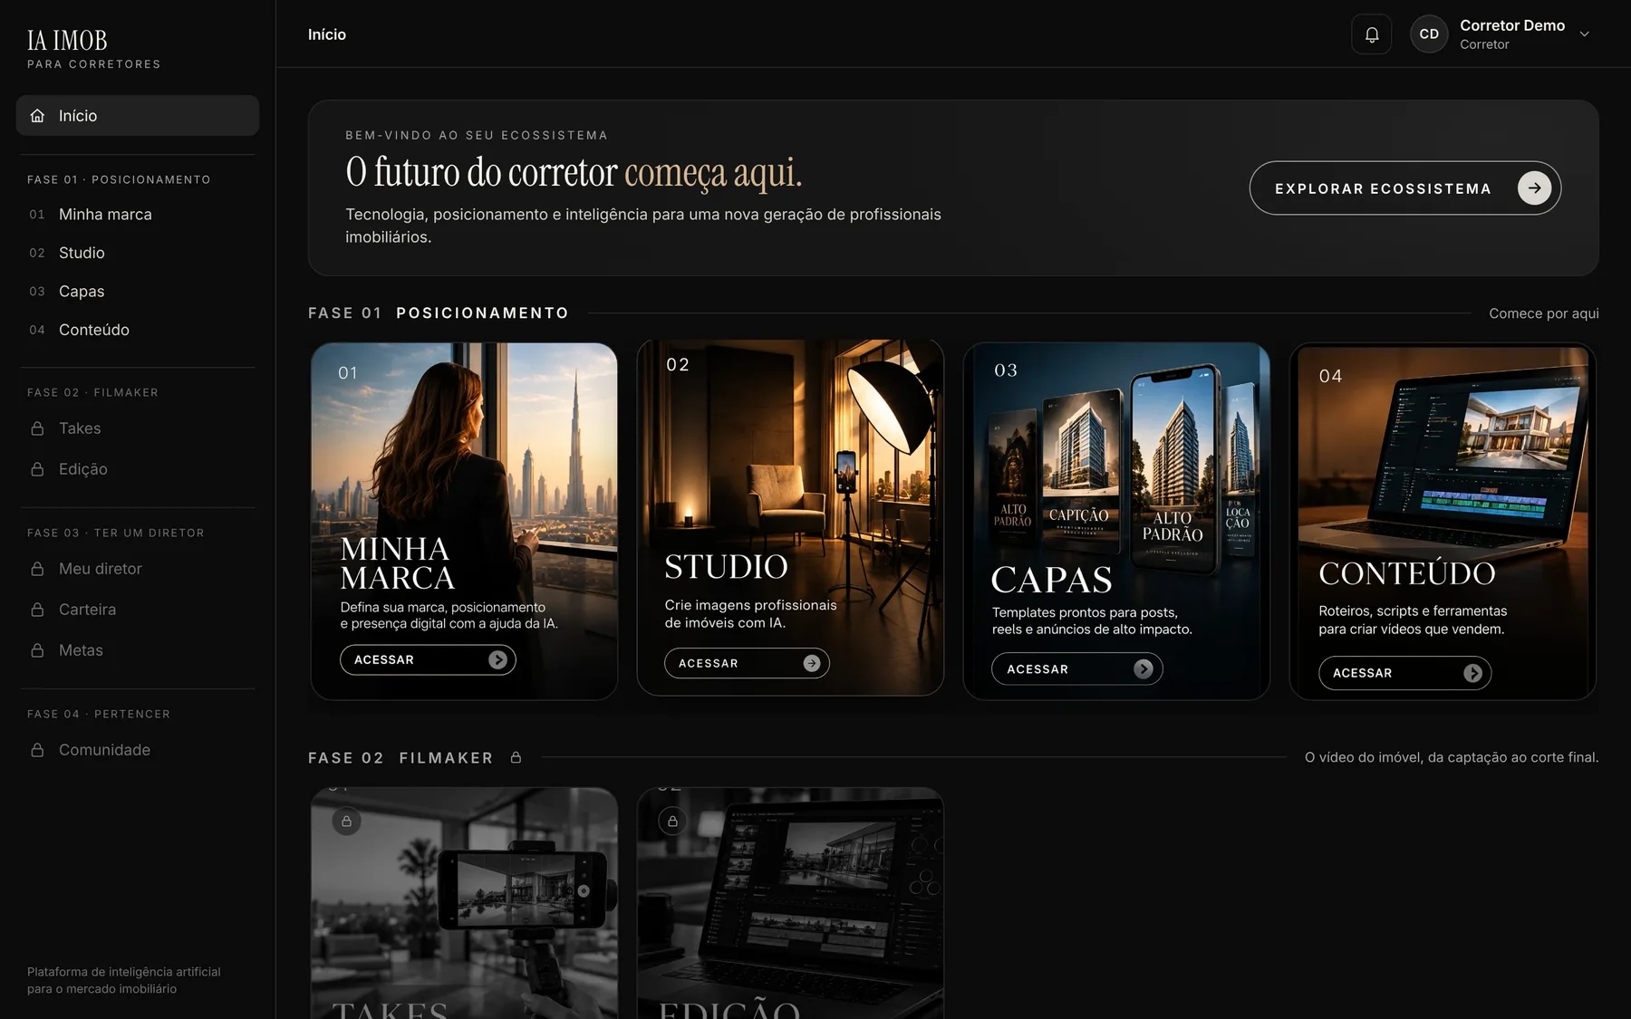Select Meu diretor in the sidebar

click(101, 569)
